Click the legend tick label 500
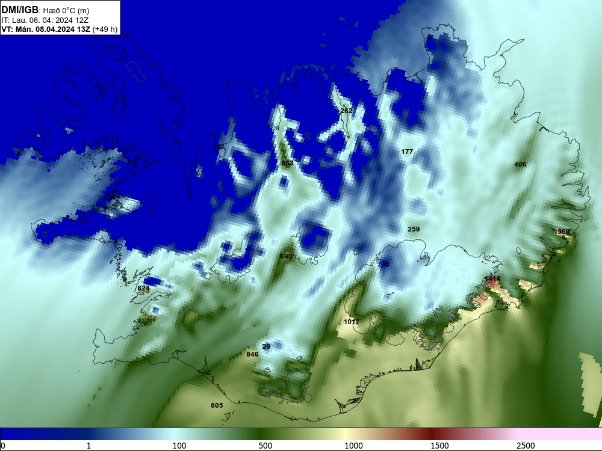Image resolution: width=602 pixels, height=451 pixels. (x=265, y=446)
